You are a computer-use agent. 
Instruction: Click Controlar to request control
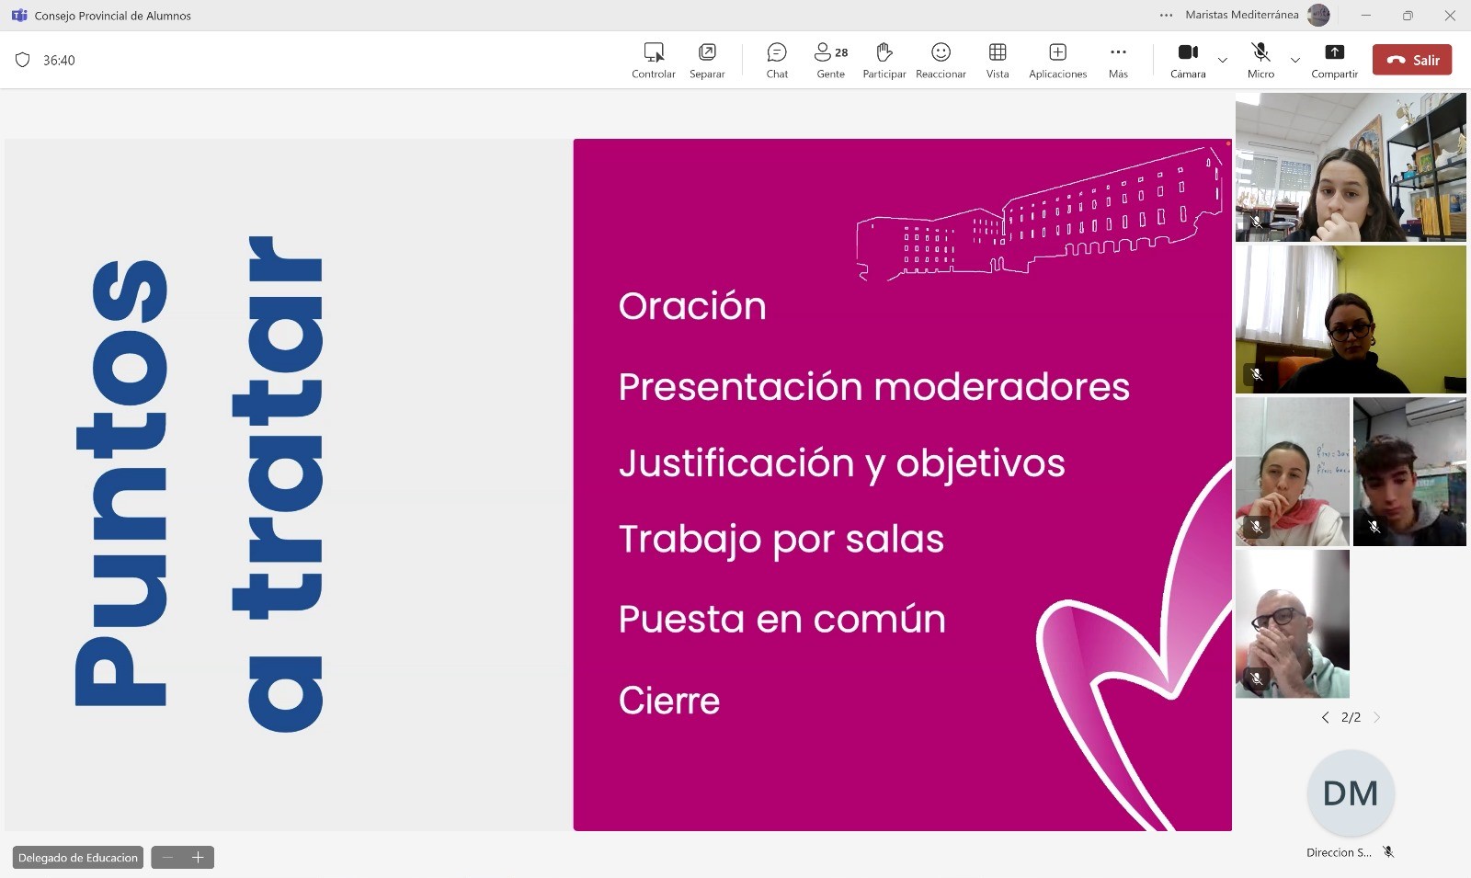point(654,61)
